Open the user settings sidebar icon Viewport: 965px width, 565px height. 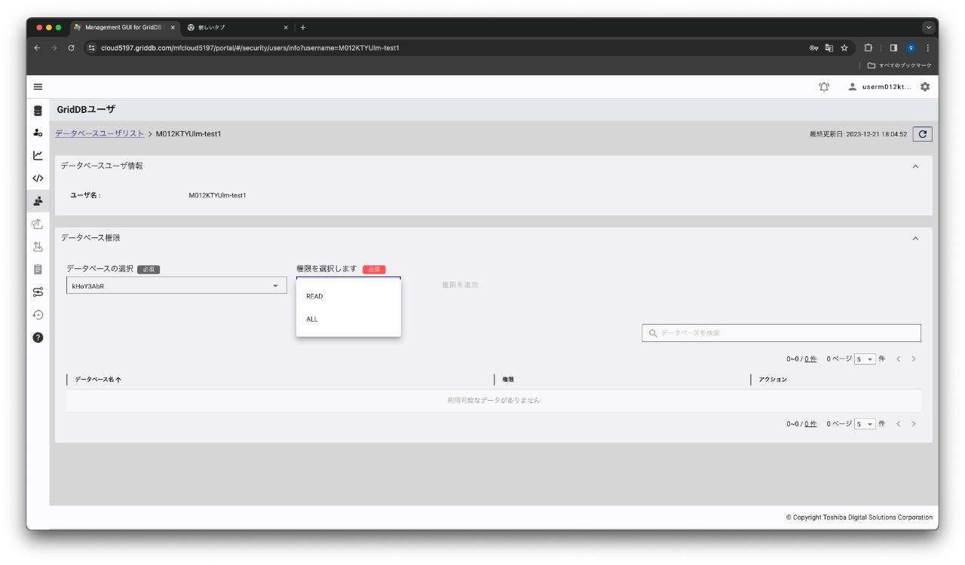pyautogui.click(x=38, y=133)
